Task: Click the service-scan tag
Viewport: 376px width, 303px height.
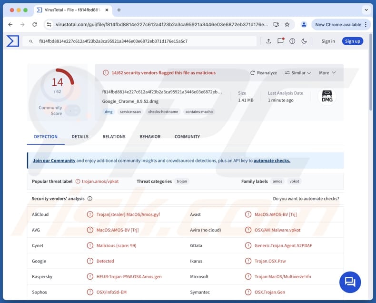Action: point(130,111)
